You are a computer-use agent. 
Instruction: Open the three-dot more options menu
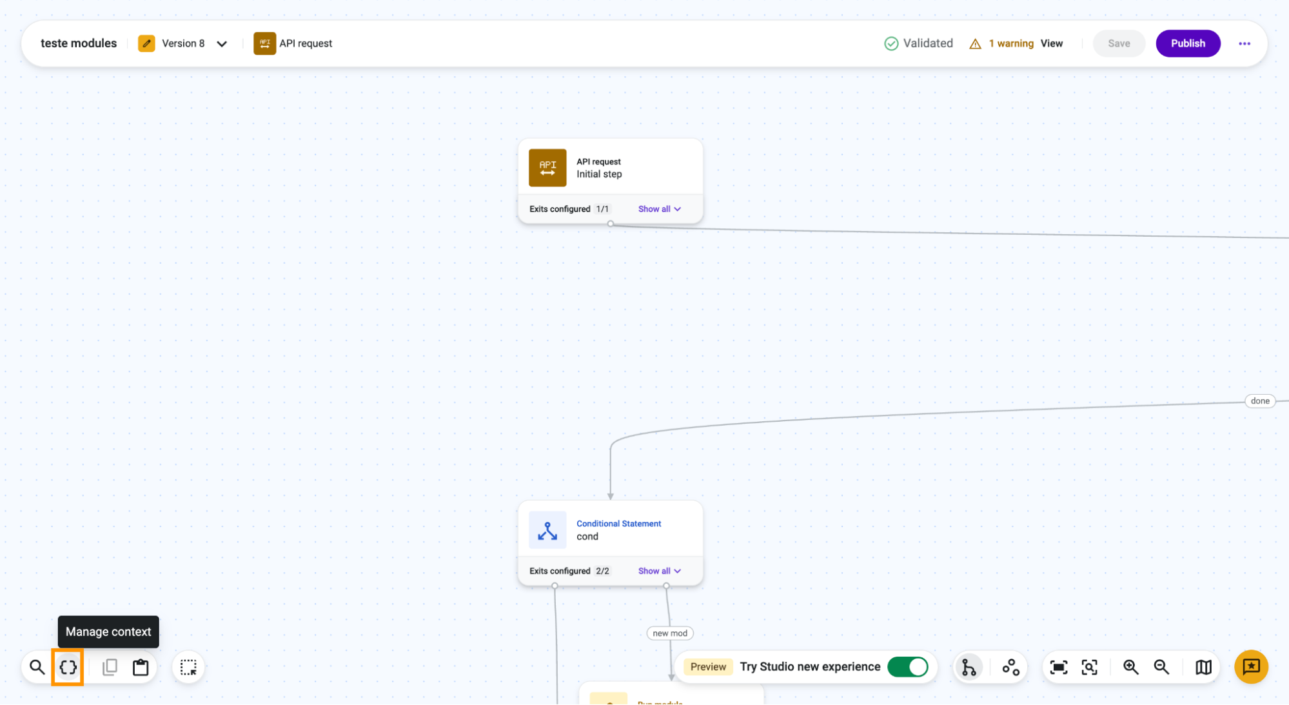(x=1245, y=43)
